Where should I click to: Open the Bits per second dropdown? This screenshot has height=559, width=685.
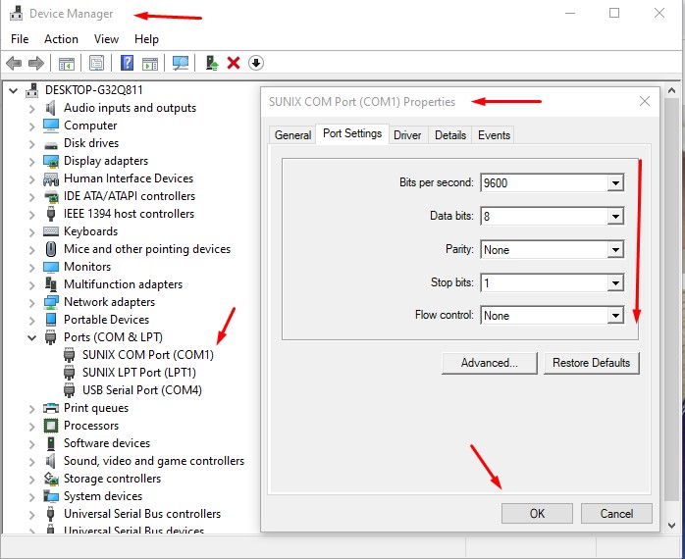(615, 183)
